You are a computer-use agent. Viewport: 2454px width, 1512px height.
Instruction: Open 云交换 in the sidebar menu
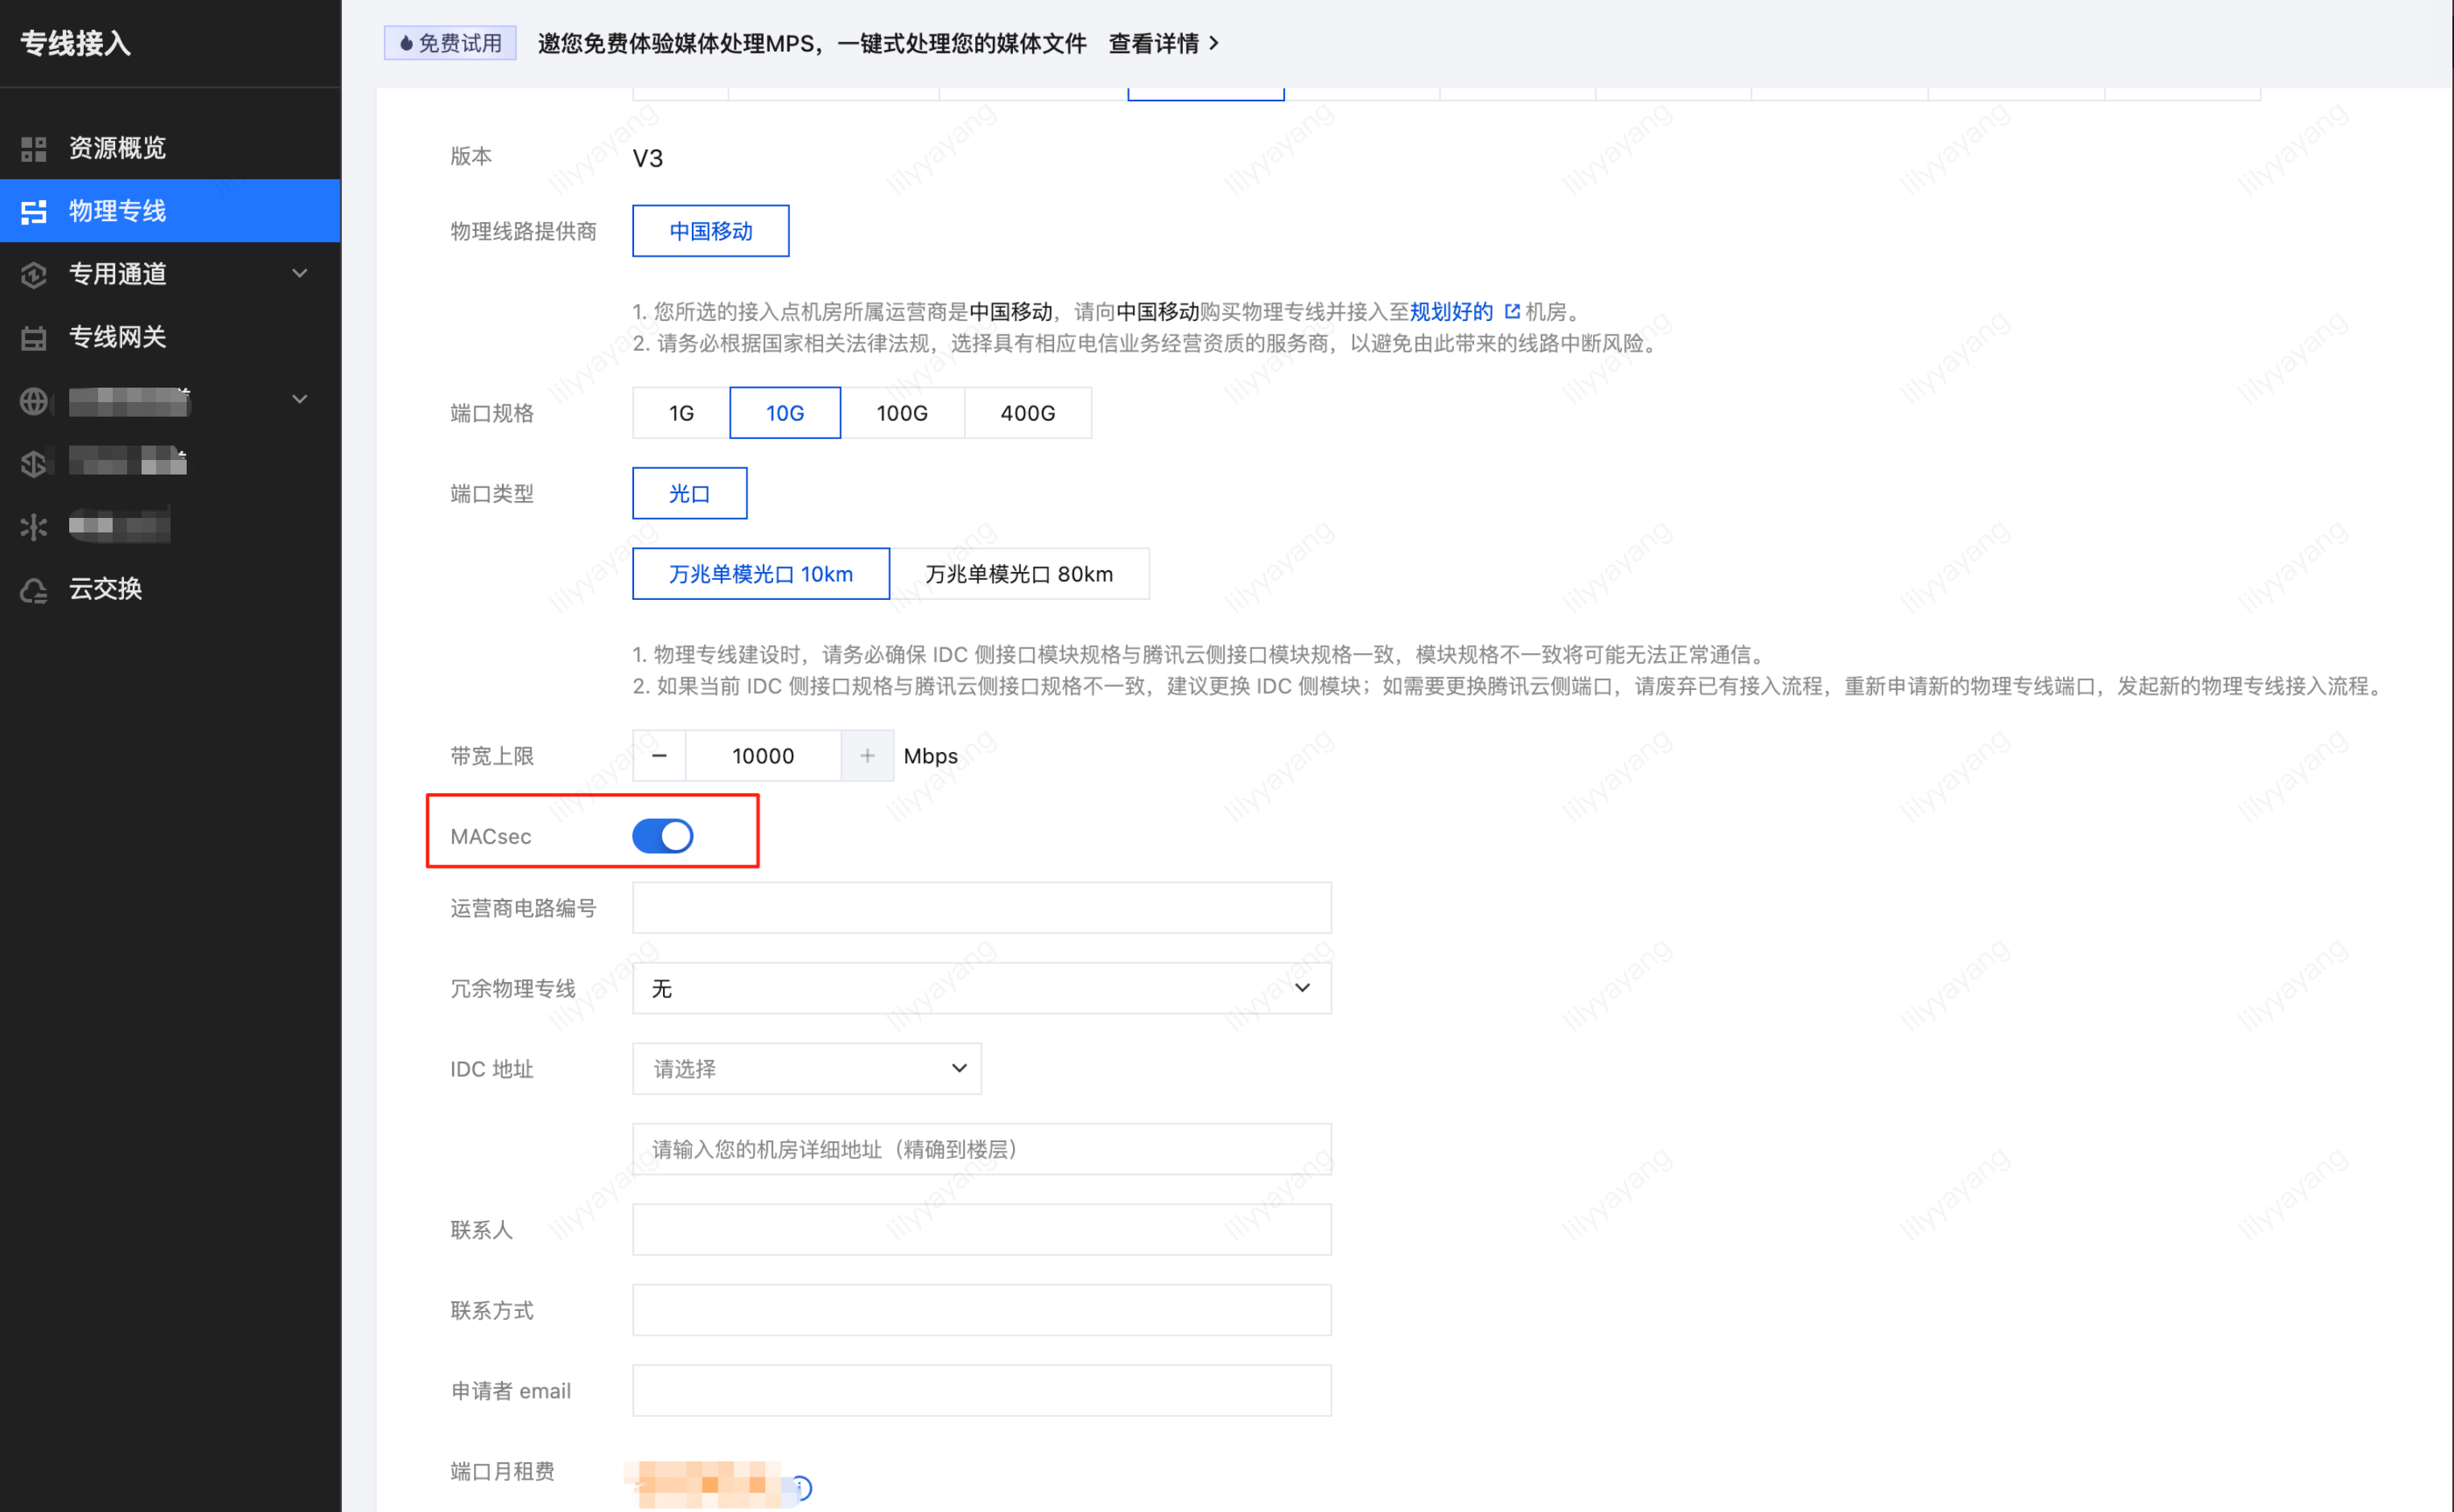tap(105, 589)
